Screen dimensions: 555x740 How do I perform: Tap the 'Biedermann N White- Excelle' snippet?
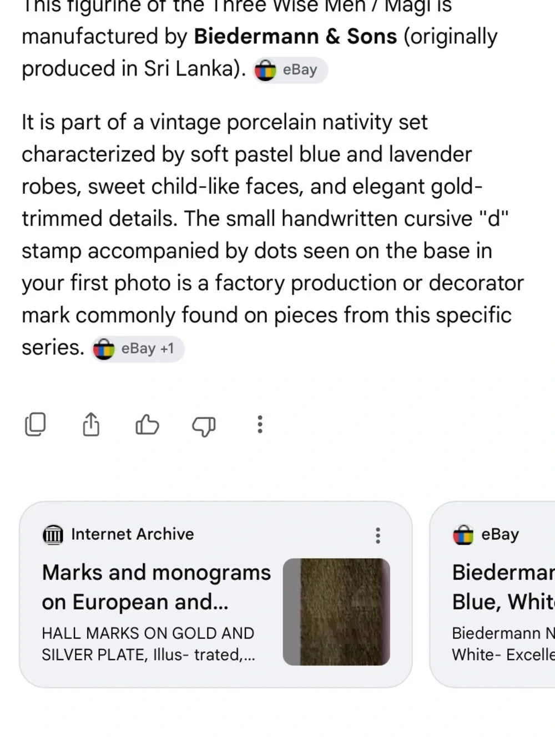503,644
